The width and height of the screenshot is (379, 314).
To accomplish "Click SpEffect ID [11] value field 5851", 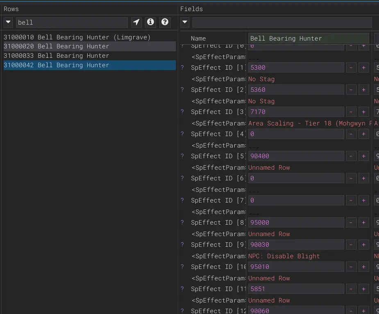I will [x=296, y=289].
